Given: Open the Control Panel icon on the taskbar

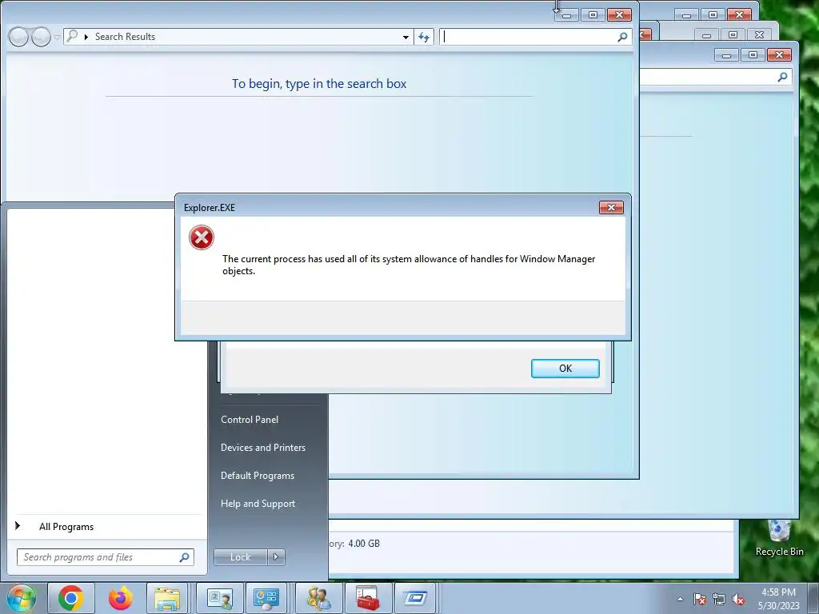Looking at the screenshot, I should coord(266,598).
